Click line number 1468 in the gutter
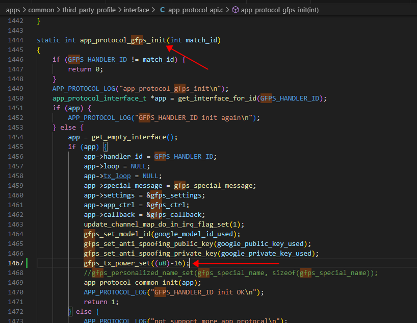Image resolution: width=417 pixels, height=323 pixels. pos(16,273)
